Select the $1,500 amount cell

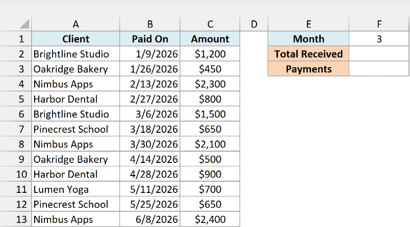[210, 114]
